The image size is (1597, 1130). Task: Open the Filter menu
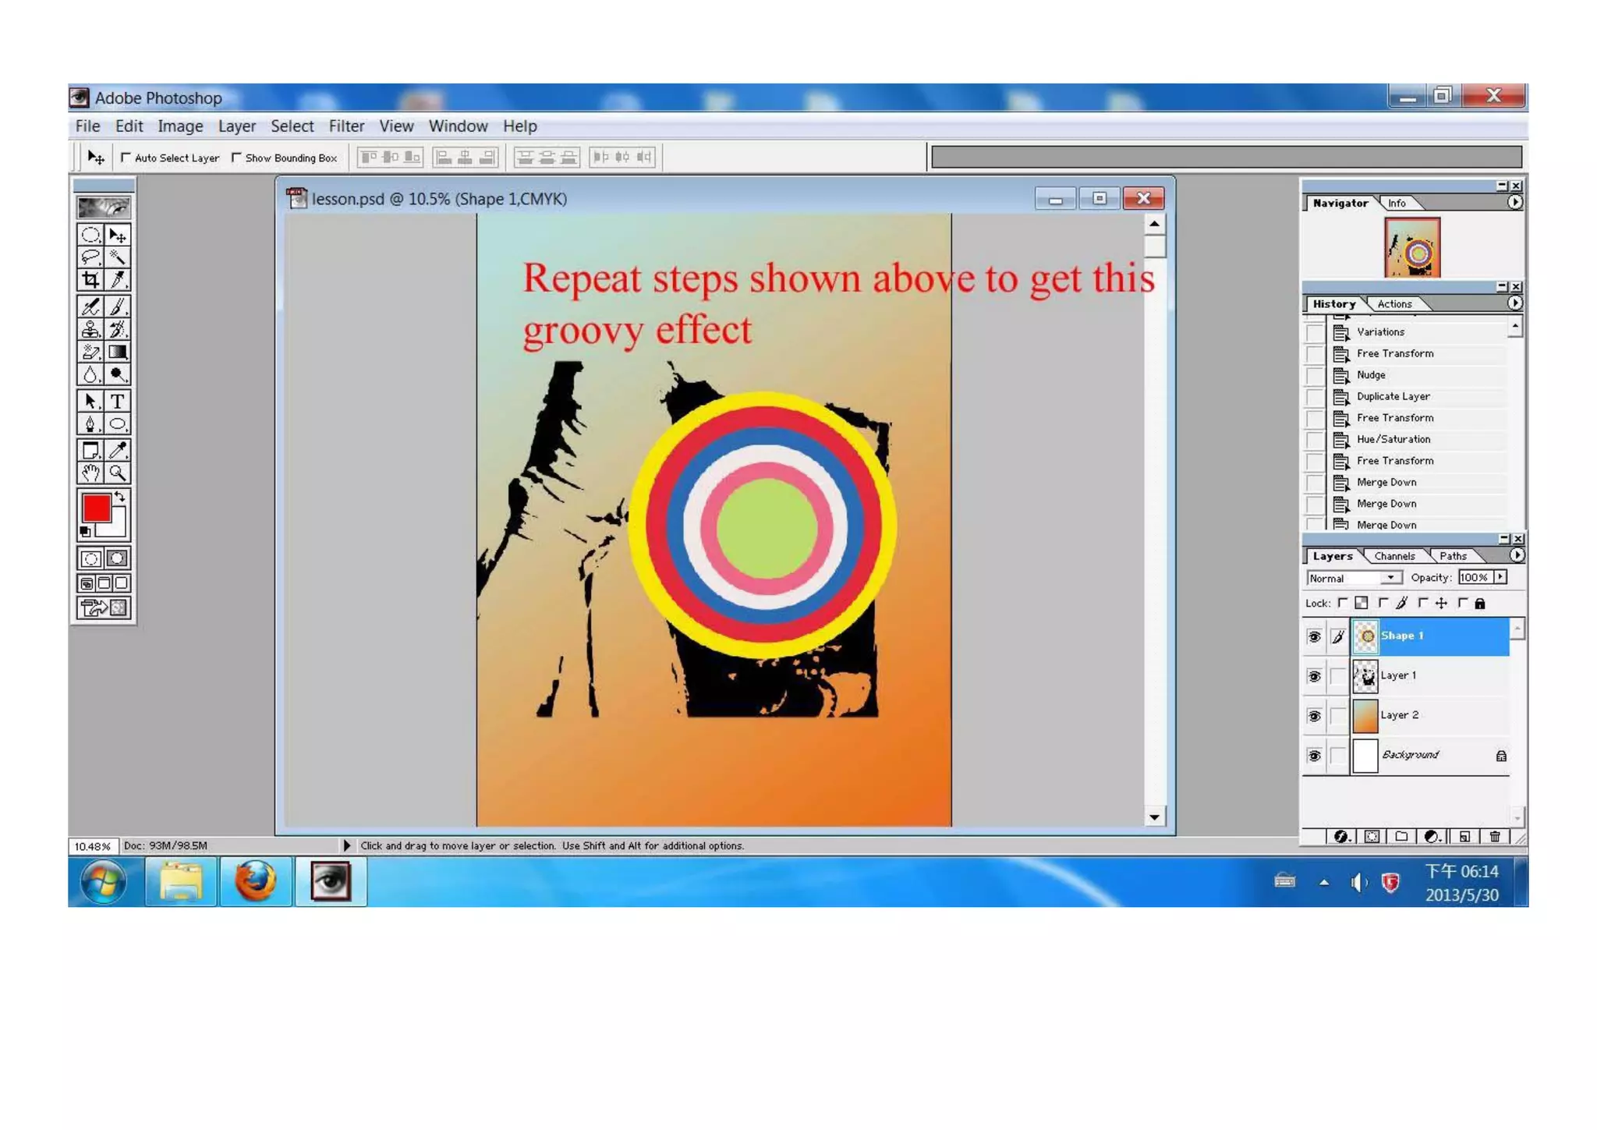coord(346,126)
